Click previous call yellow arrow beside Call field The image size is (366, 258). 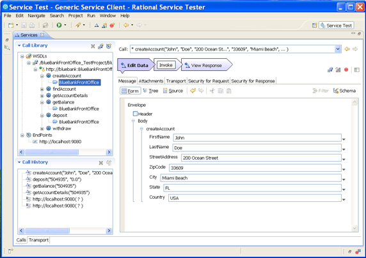(347, 49)
